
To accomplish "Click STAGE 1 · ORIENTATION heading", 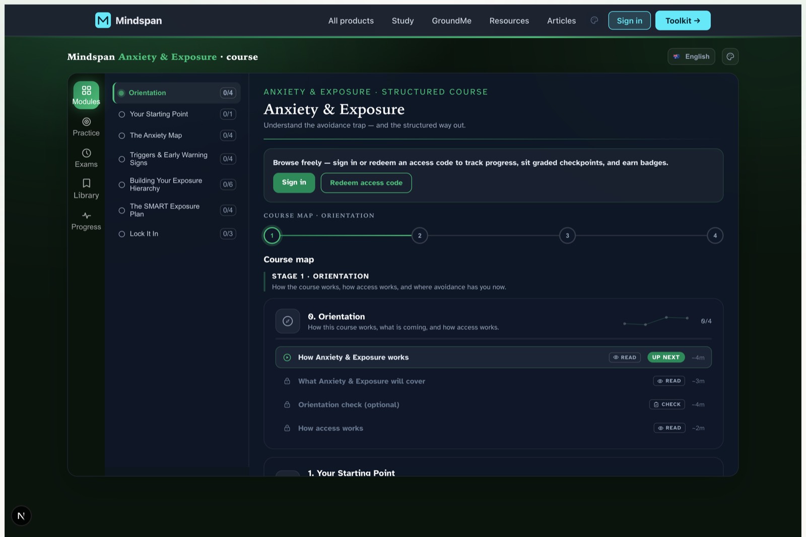I will [320, 276].
